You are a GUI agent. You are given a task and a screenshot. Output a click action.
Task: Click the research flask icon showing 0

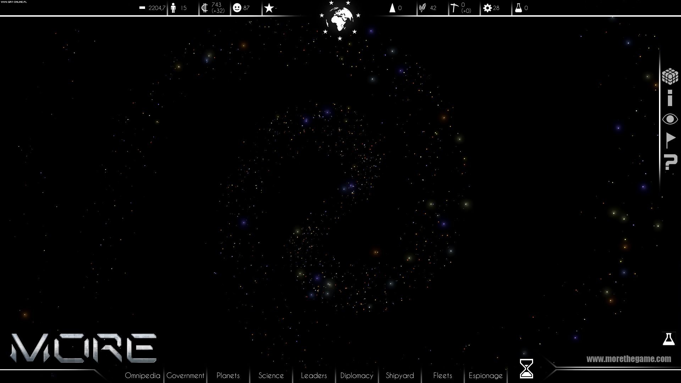pyautogui.click(x=519, y=8)
